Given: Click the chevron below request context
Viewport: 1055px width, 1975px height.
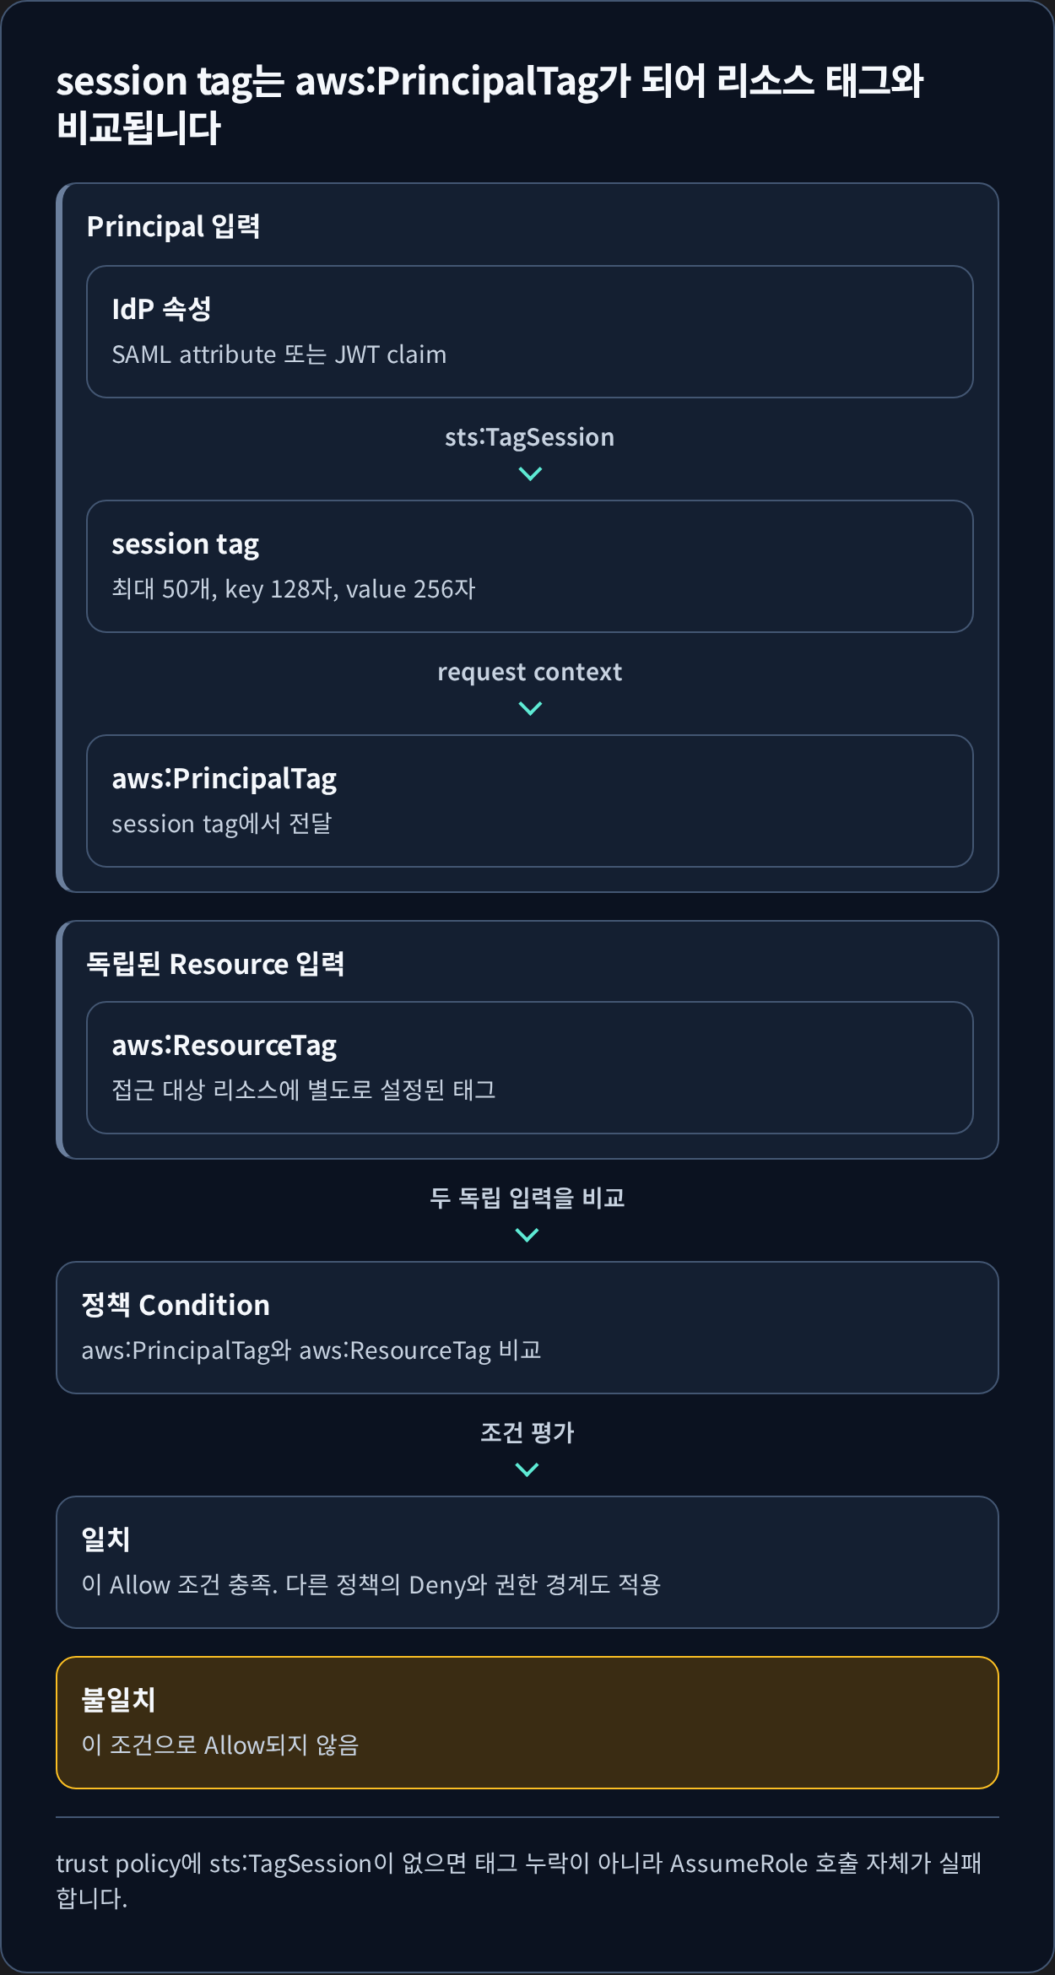Looking at the screenshot, I should pos(530,709).
